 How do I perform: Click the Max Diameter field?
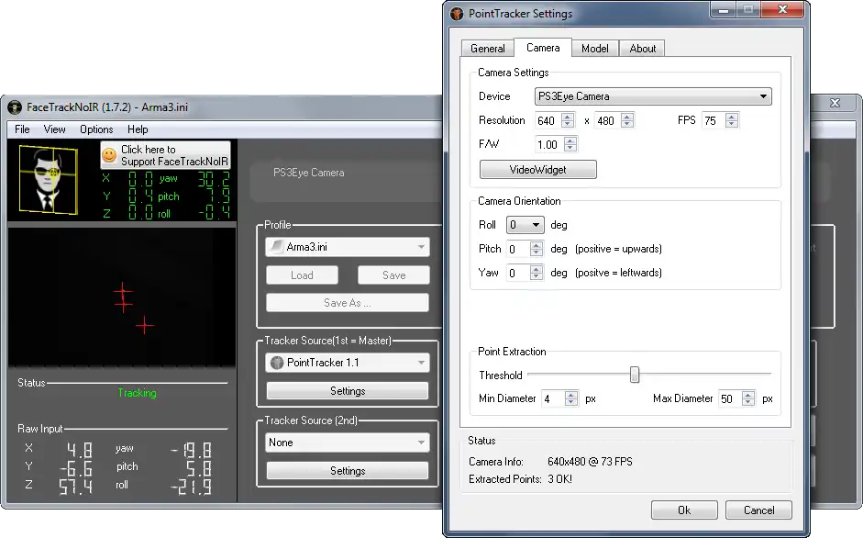pyautogui.click(x=730, y=398)
